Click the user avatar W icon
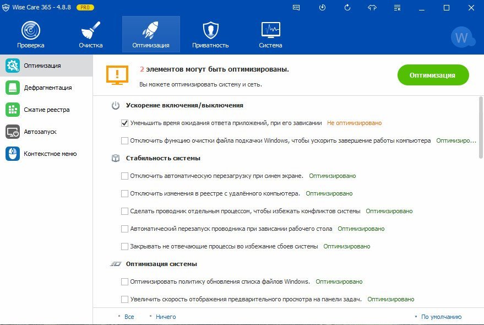 point(462,37)
